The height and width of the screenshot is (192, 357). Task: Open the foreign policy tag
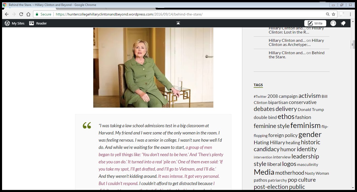point(283,135)
